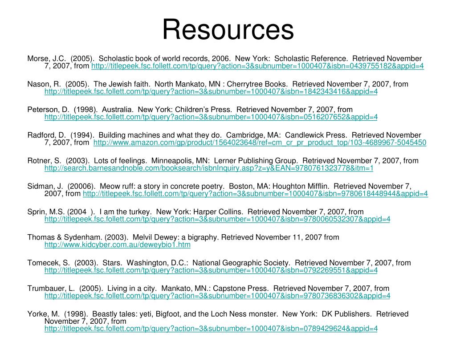This screenshot has height=342, width=456.
Task: Click the title 'Lots of feelings'
Action: 120,161
